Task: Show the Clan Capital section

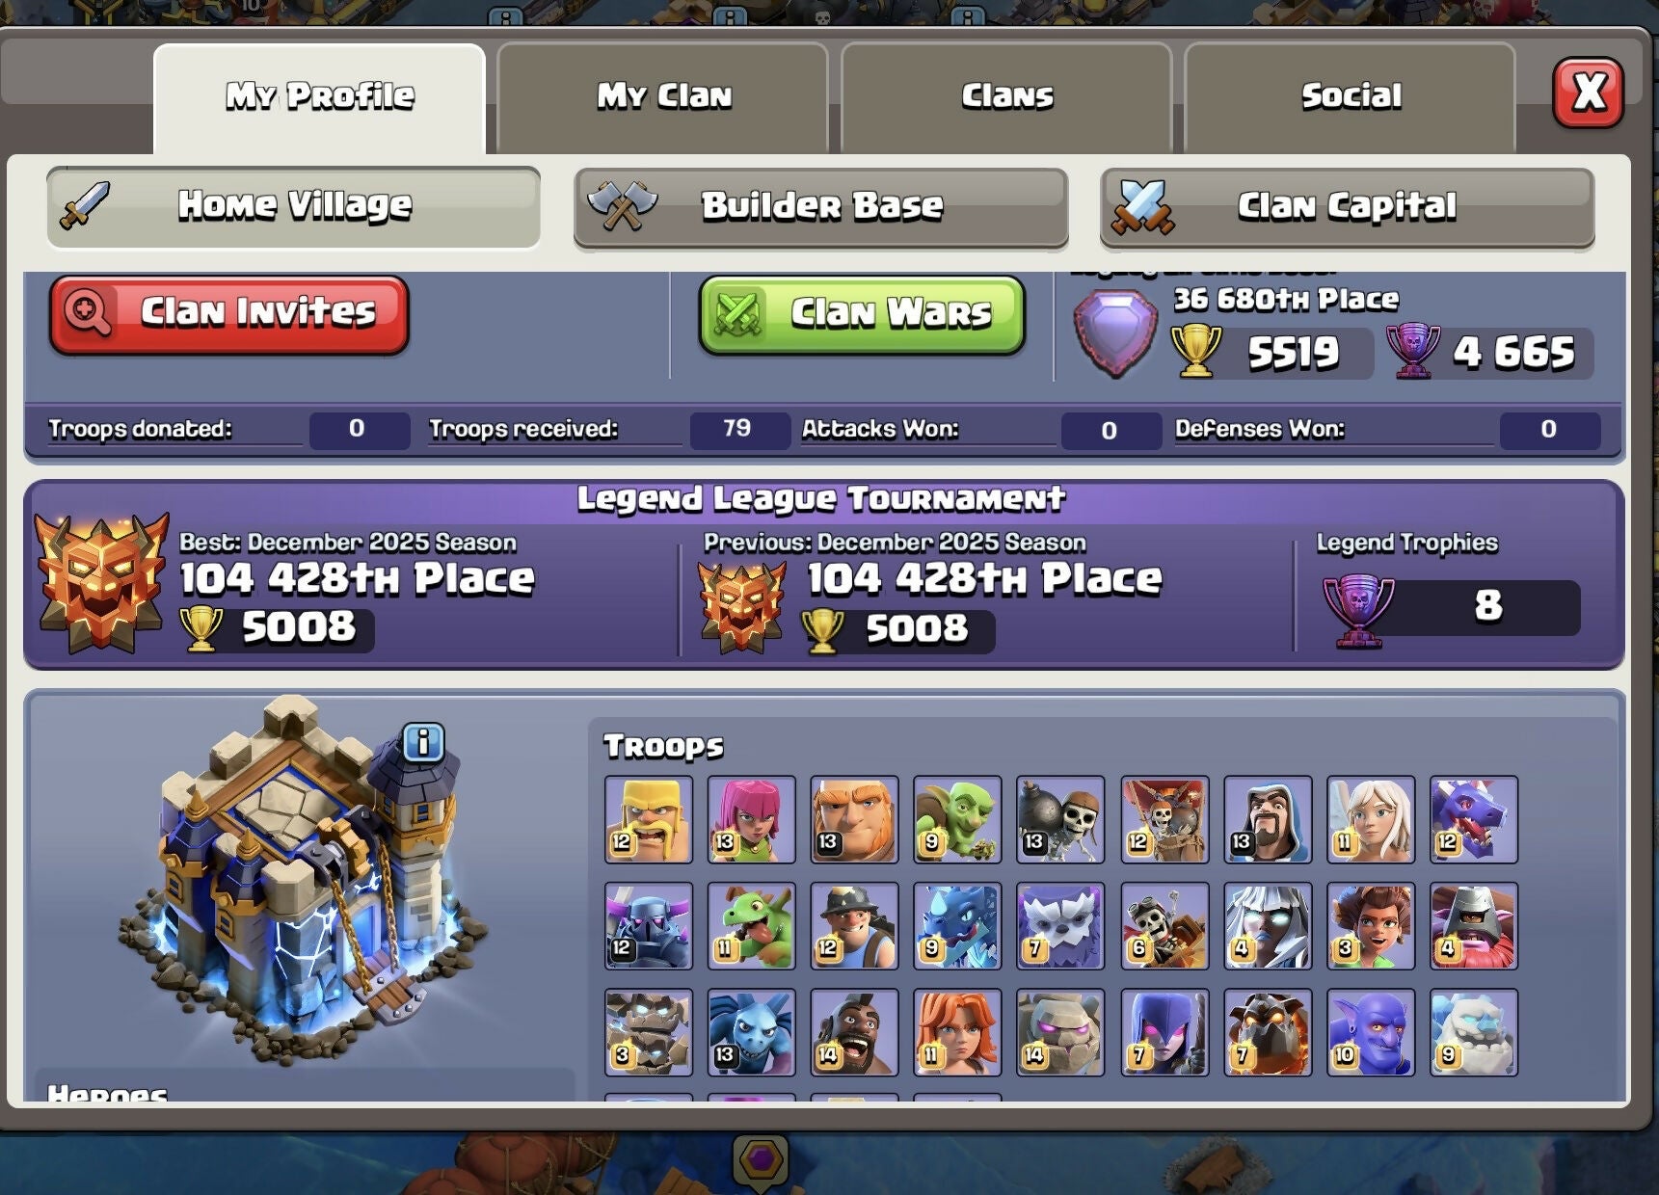Action: tap(1347, 207)
